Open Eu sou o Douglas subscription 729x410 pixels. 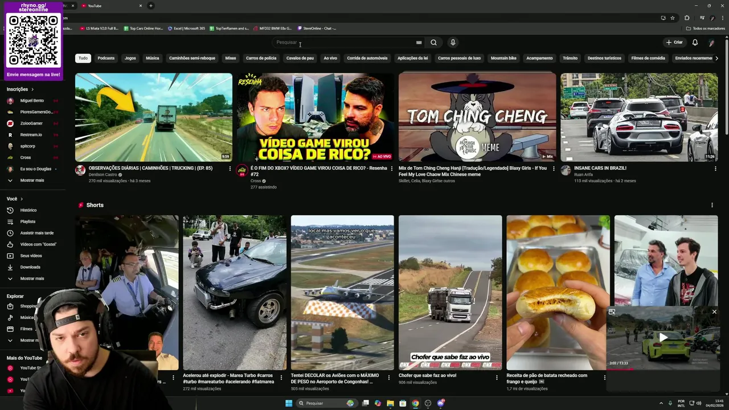coord(35,169)
